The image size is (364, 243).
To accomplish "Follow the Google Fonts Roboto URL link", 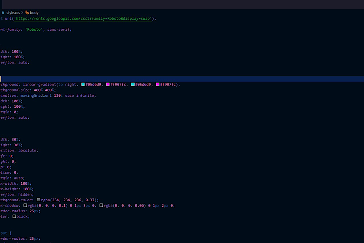I will coord(83,18).
